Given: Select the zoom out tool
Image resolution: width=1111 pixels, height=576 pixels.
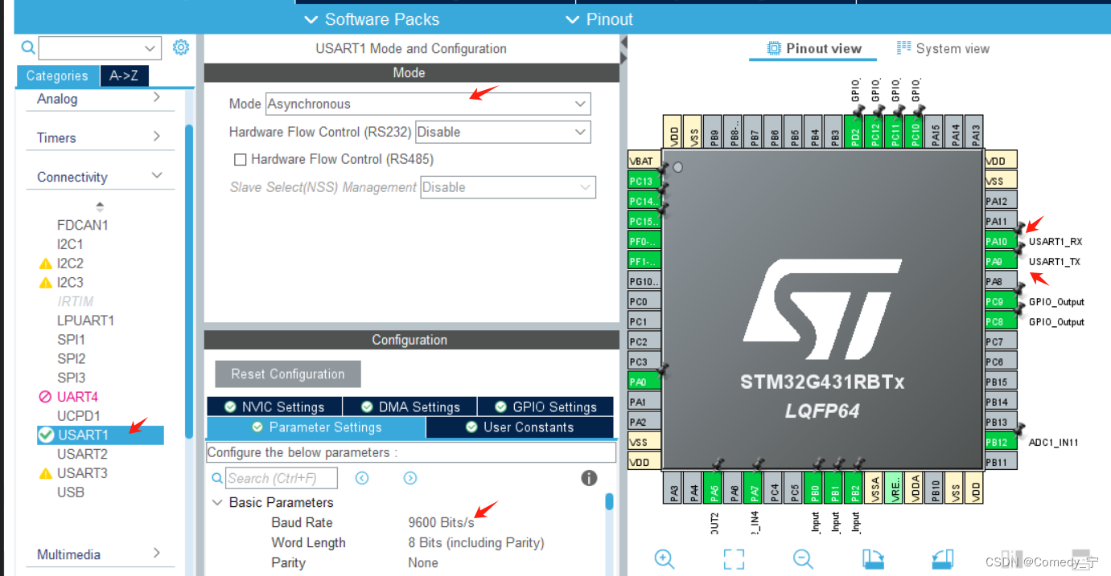Looking at the screenshot, I should tap(801, 559).
